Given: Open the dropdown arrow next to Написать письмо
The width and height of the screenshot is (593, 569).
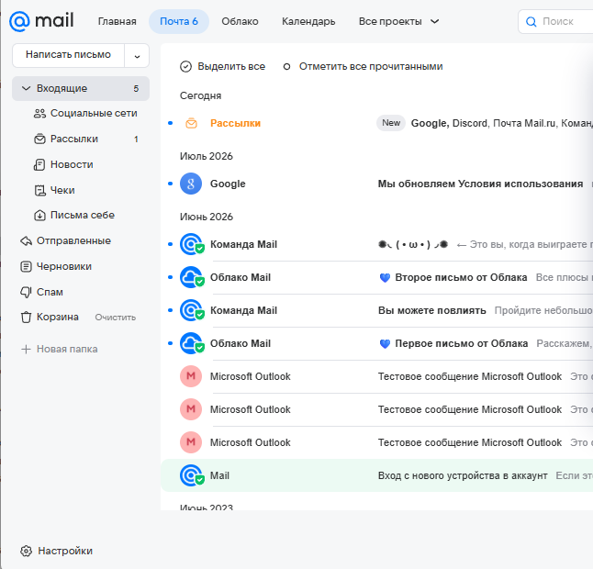Looking at the screenshot, I should click(x=137, y=56).
